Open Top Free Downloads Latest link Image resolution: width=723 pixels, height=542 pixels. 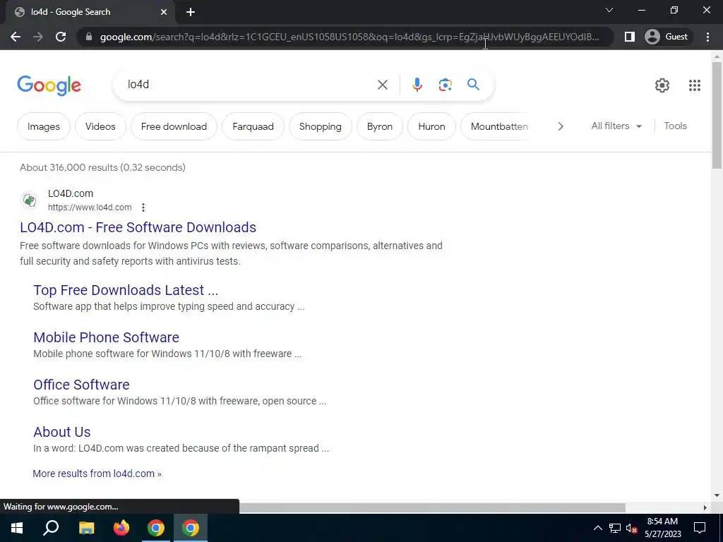(126, 290)
